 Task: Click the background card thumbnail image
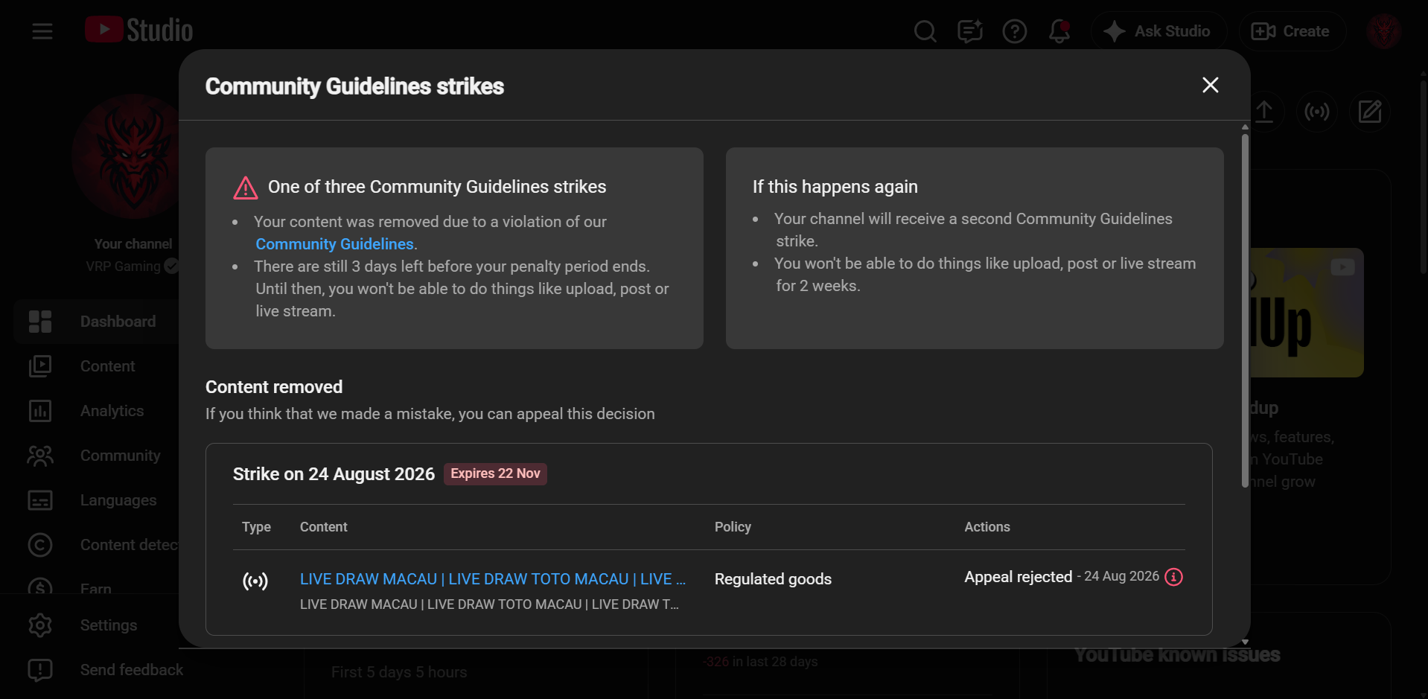1307,313
